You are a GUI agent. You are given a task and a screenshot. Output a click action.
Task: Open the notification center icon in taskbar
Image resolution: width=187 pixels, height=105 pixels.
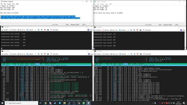[184, 103]
